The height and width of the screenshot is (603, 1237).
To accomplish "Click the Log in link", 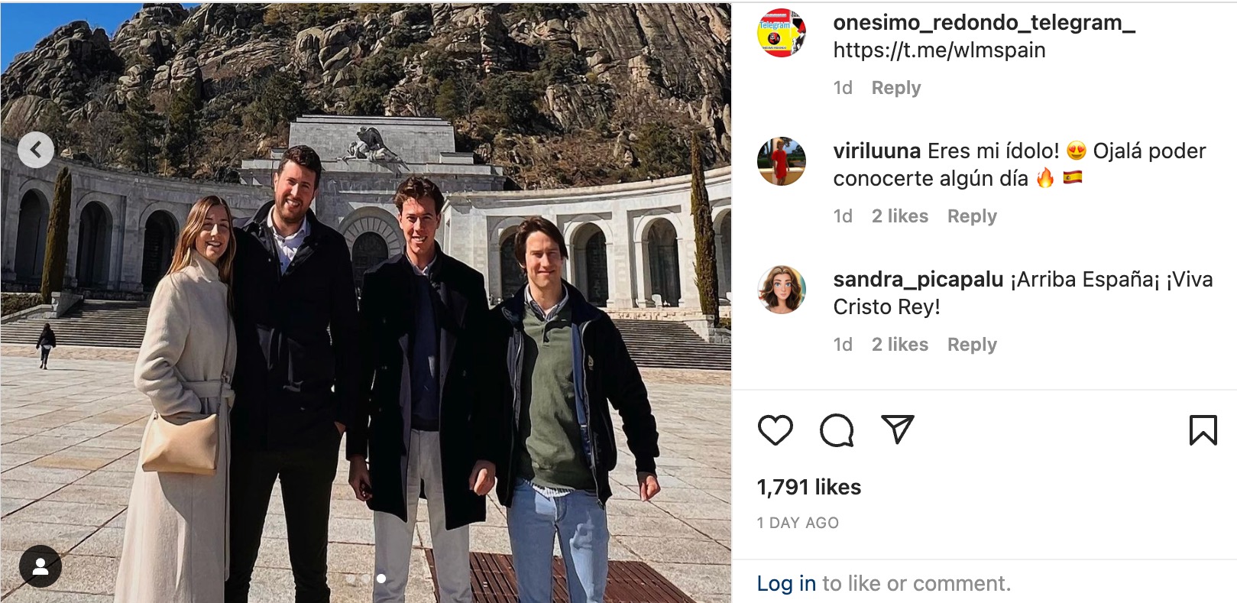I will coord(786,583).
